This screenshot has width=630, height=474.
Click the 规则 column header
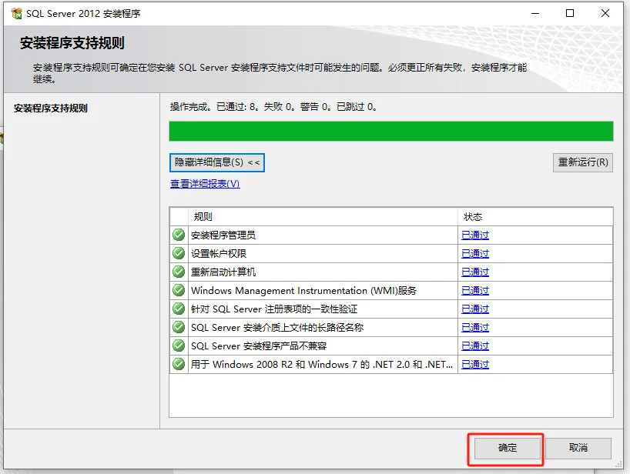pyautogui.click(x=323, y=217)
